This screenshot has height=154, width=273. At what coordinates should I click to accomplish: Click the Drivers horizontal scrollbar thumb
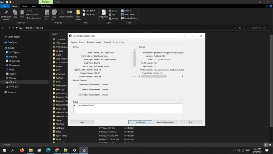[x=154, y=76]
